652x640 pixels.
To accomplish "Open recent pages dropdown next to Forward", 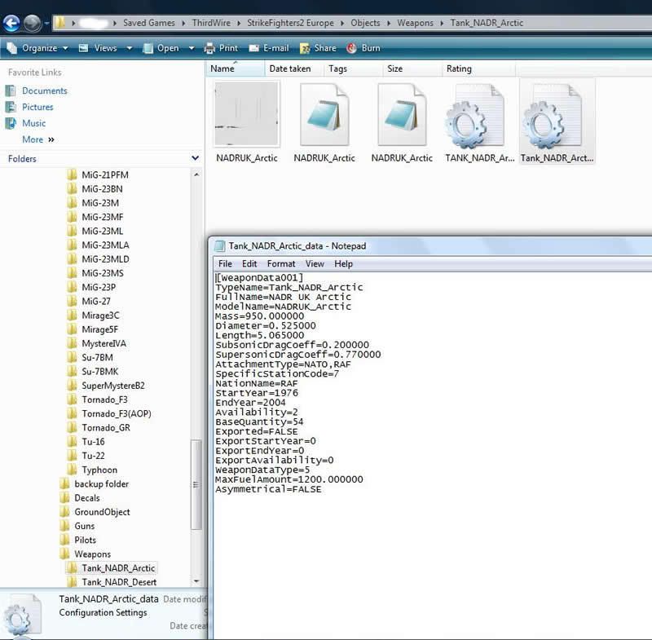I will tap(46, 24).
